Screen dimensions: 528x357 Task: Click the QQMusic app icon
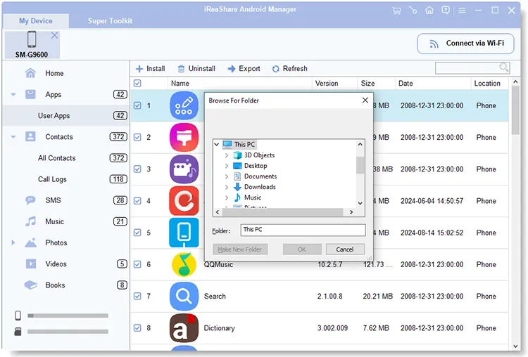[x=184, y=264]
